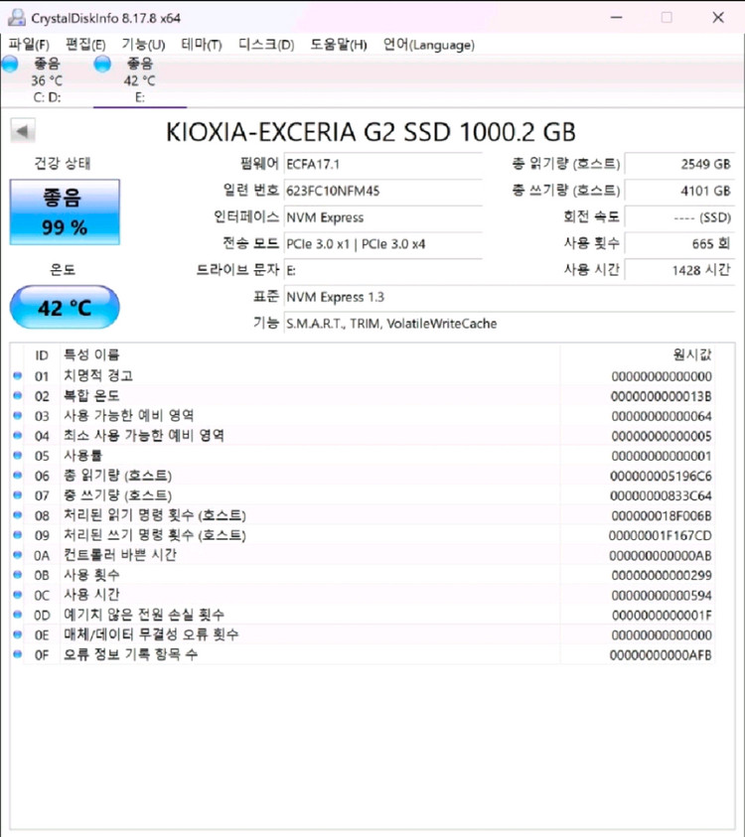
Task: Click the status dot of row 06
Action: pyautogui.click(x=18, y=475)
